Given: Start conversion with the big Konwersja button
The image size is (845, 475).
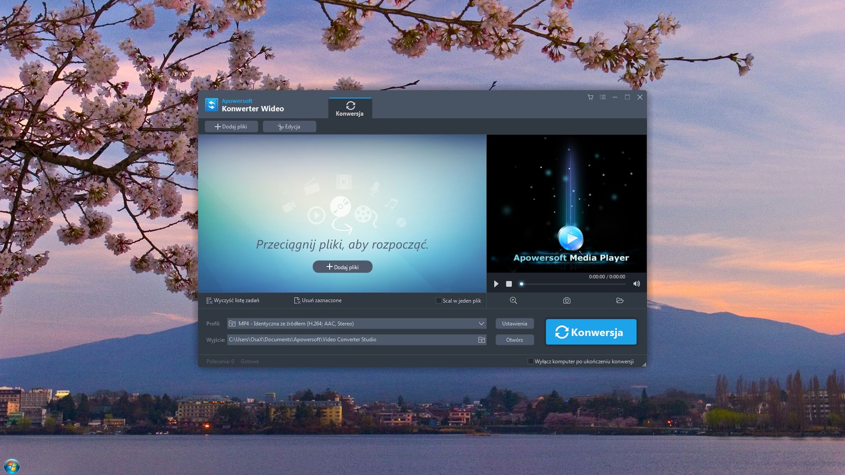Looking at the screenshot, I should [591, 332].
